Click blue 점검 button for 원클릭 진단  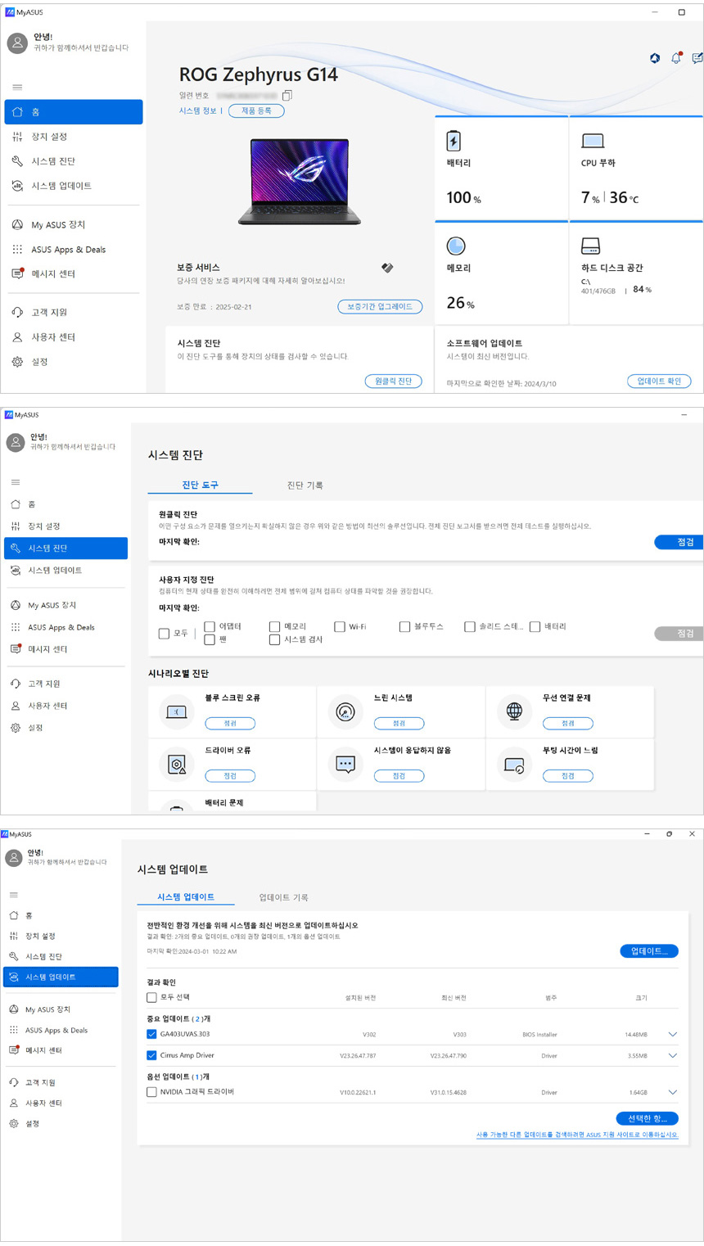(x=679, y=542)
